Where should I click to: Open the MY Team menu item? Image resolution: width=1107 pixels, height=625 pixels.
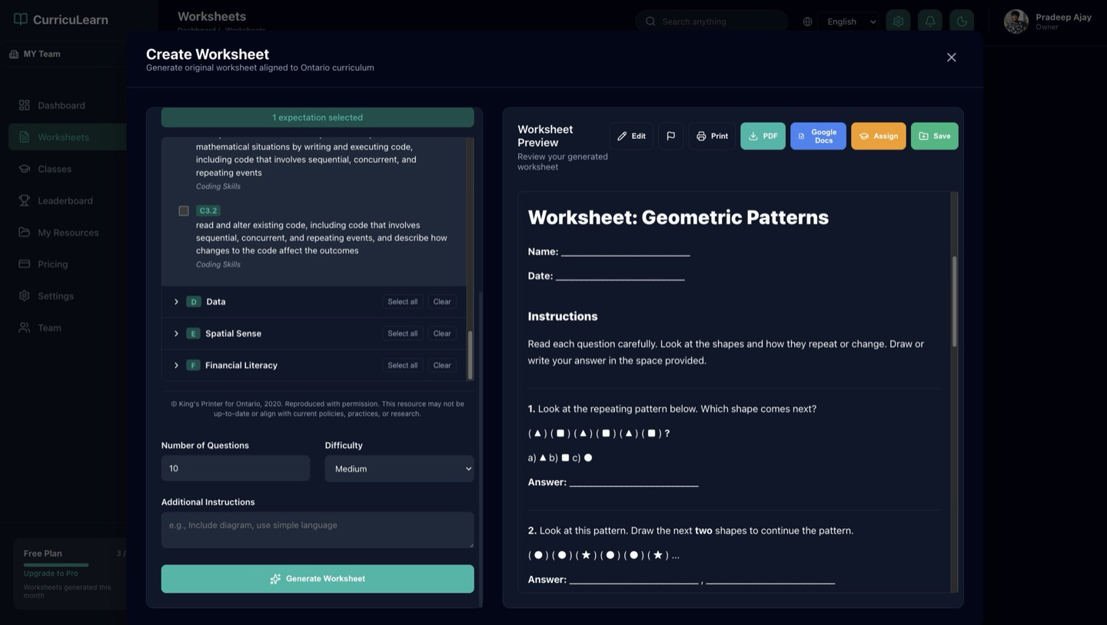[x=35, y=54]
